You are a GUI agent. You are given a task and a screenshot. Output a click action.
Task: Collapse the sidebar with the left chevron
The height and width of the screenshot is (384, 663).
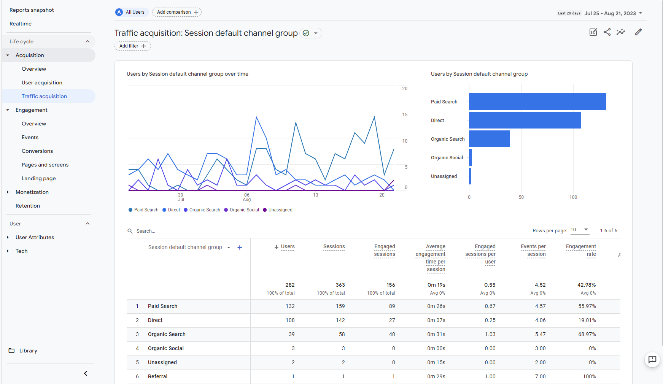click(x=86, y=373)
